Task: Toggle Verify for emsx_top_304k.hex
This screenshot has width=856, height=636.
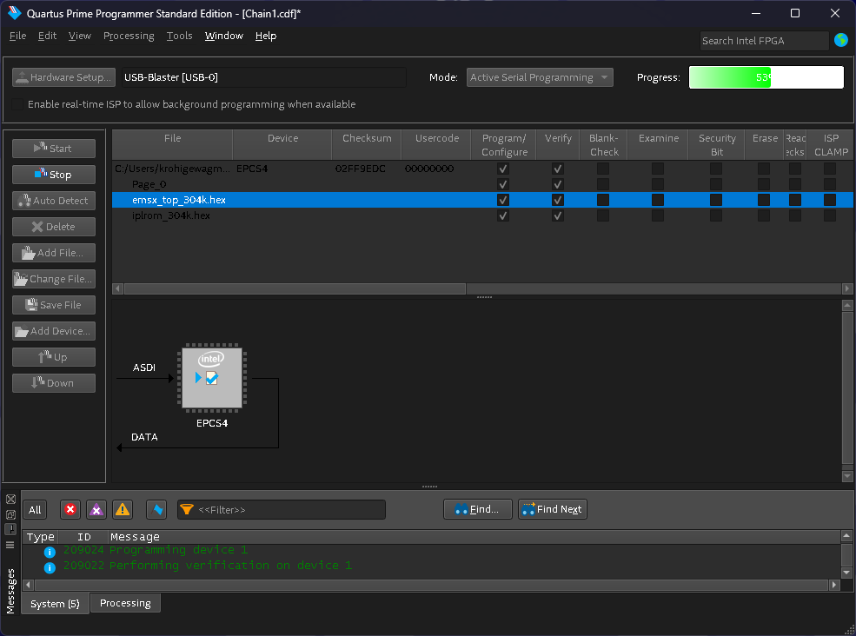Action: click(x=557, y=200)
